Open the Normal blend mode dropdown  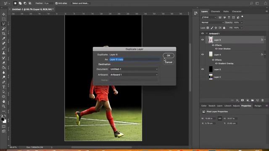212,23
